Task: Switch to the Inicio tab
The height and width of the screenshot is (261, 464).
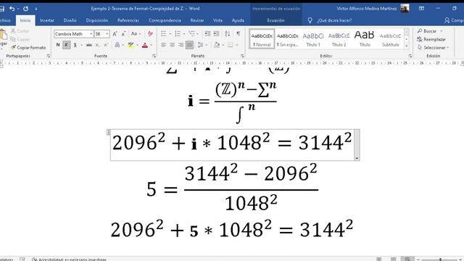Action: click(25, 20)
